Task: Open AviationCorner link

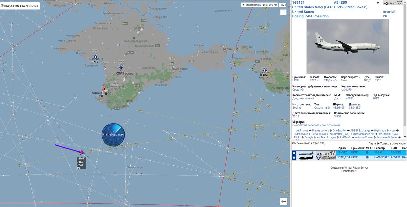Action: pos(364,138)
